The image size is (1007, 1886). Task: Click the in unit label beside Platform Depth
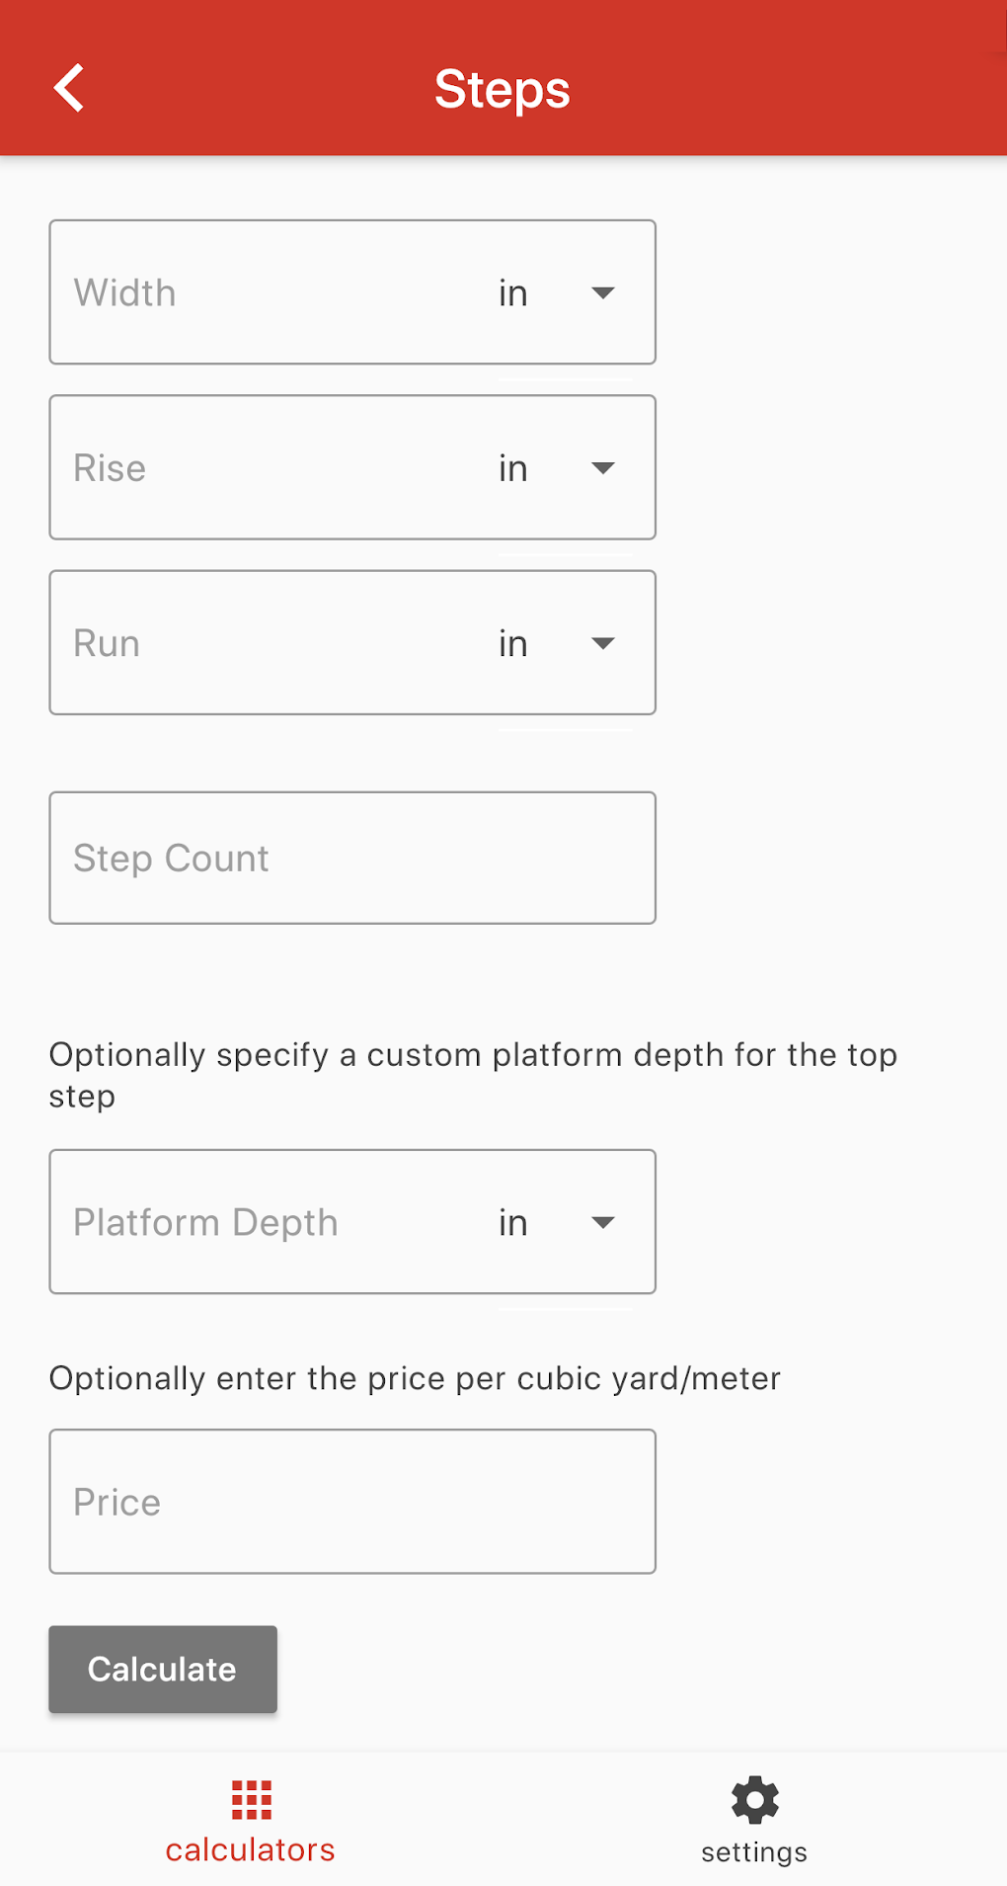coord(512,1222)
